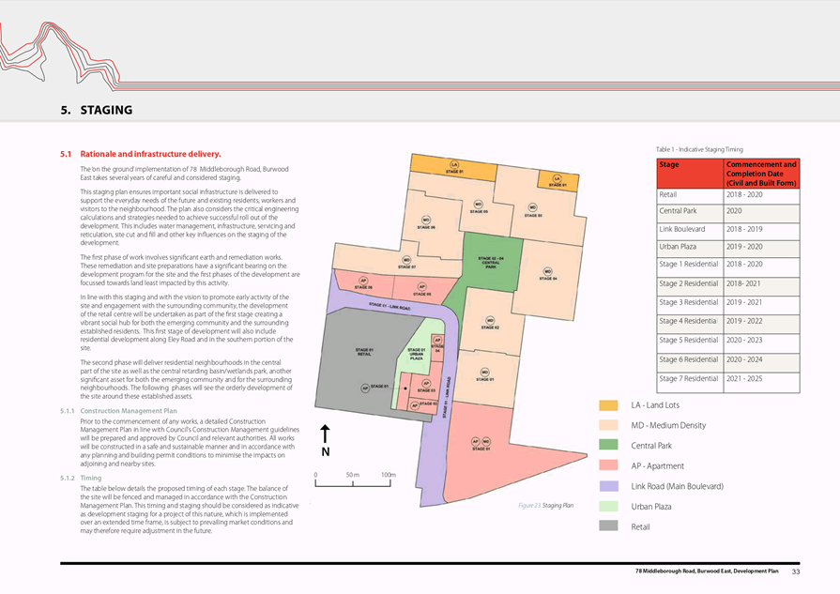840x594 pixels.
Task: Click the 'Urban Plaza' legend label text
Action: [x=651, y=507]
